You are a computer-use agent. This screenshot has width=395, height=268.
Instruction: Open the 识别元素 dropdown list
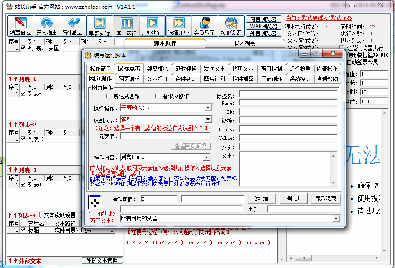click(x=208, y=119)
